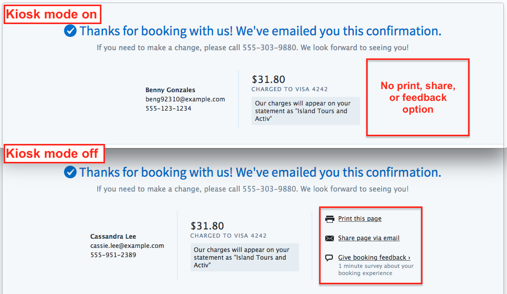Image resolution: width=507 pixels, height=294 pixels.
Task: Click the No print, share, or feedback note
Action: pos(417,97)
